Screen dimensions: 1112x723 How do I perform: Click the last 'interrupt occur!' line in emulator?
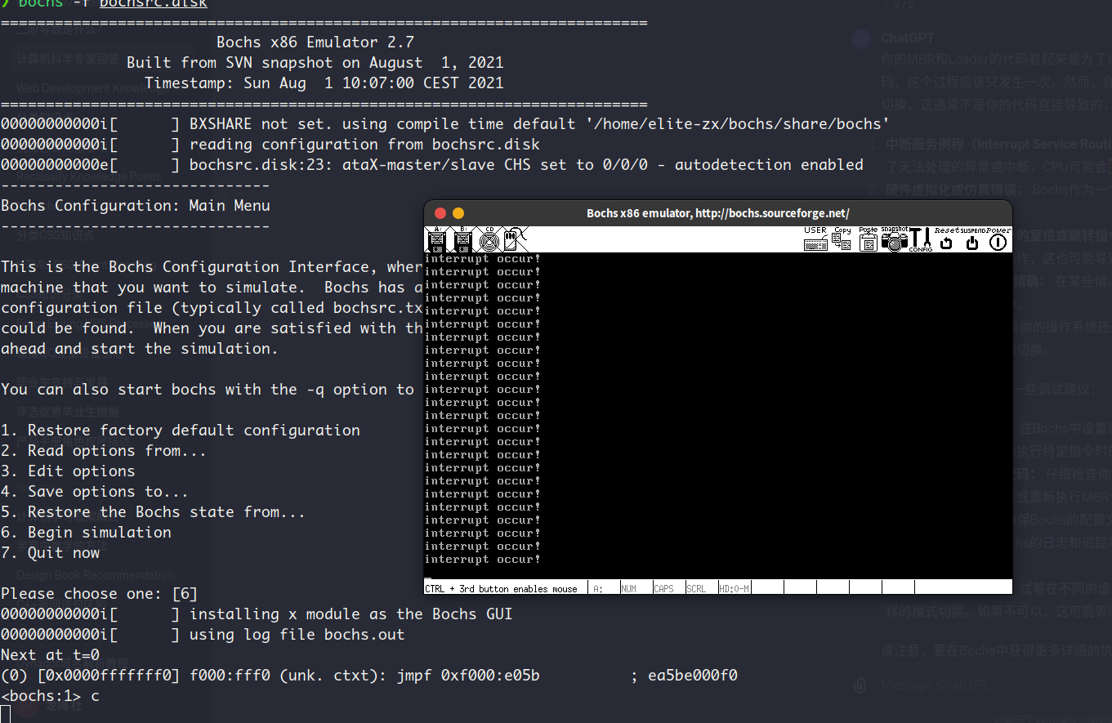(x=482, y=560)
